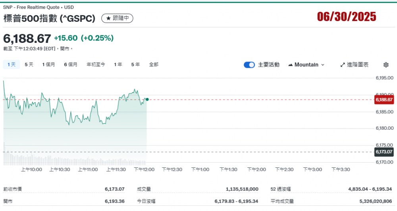Viewport: 397px width, 211px height.
Task: Click the red 6,188.67 price label
Action: [384, 100]
